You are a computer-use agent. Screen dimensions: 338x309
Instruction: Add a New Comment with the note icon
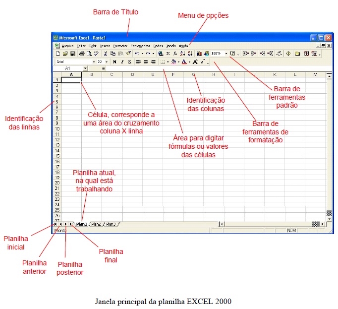coord(297,54)
